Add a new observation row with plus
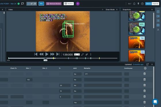This screenshot has height=107, width=161. (x=145, y=68)
